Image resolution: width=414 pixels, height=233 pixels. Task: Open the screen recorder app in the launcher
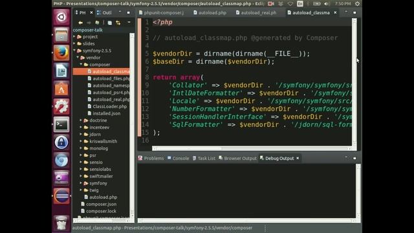(x=61, y=178)
